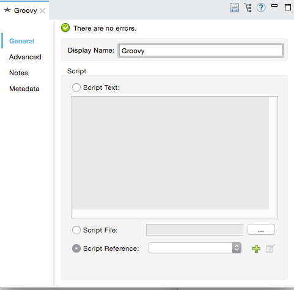Select the Script Text radio button
This screenshot has width=294, height=290.
pos(76,87)
